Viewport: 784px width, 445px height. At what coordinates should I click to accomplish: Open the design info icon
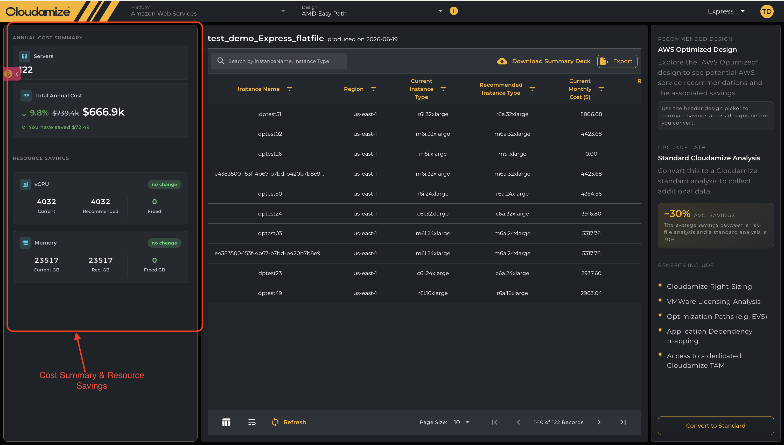pos(454,11)
